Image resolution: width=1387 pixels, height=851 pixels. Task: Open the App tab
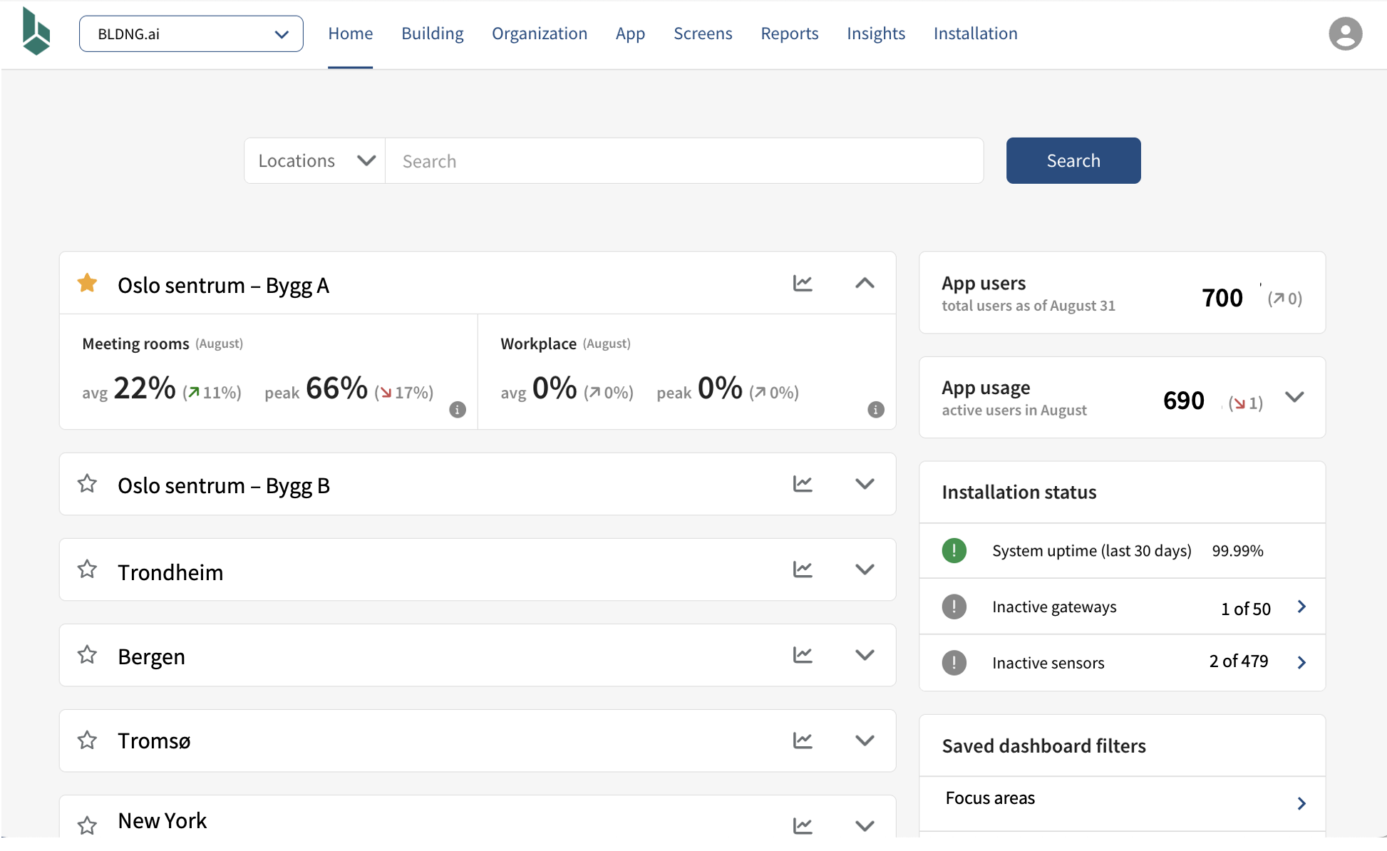630,33
